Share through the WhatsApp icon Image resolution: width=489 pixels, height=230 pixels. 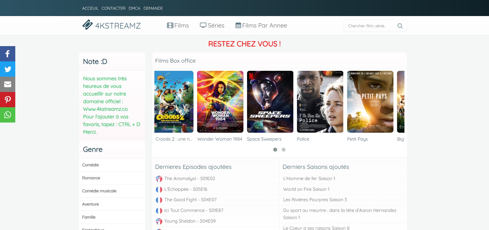(8, 115)
